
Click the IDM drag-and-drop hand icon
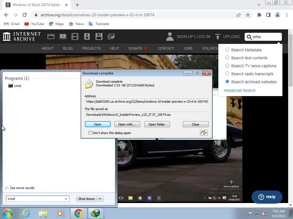coord(204,133)
